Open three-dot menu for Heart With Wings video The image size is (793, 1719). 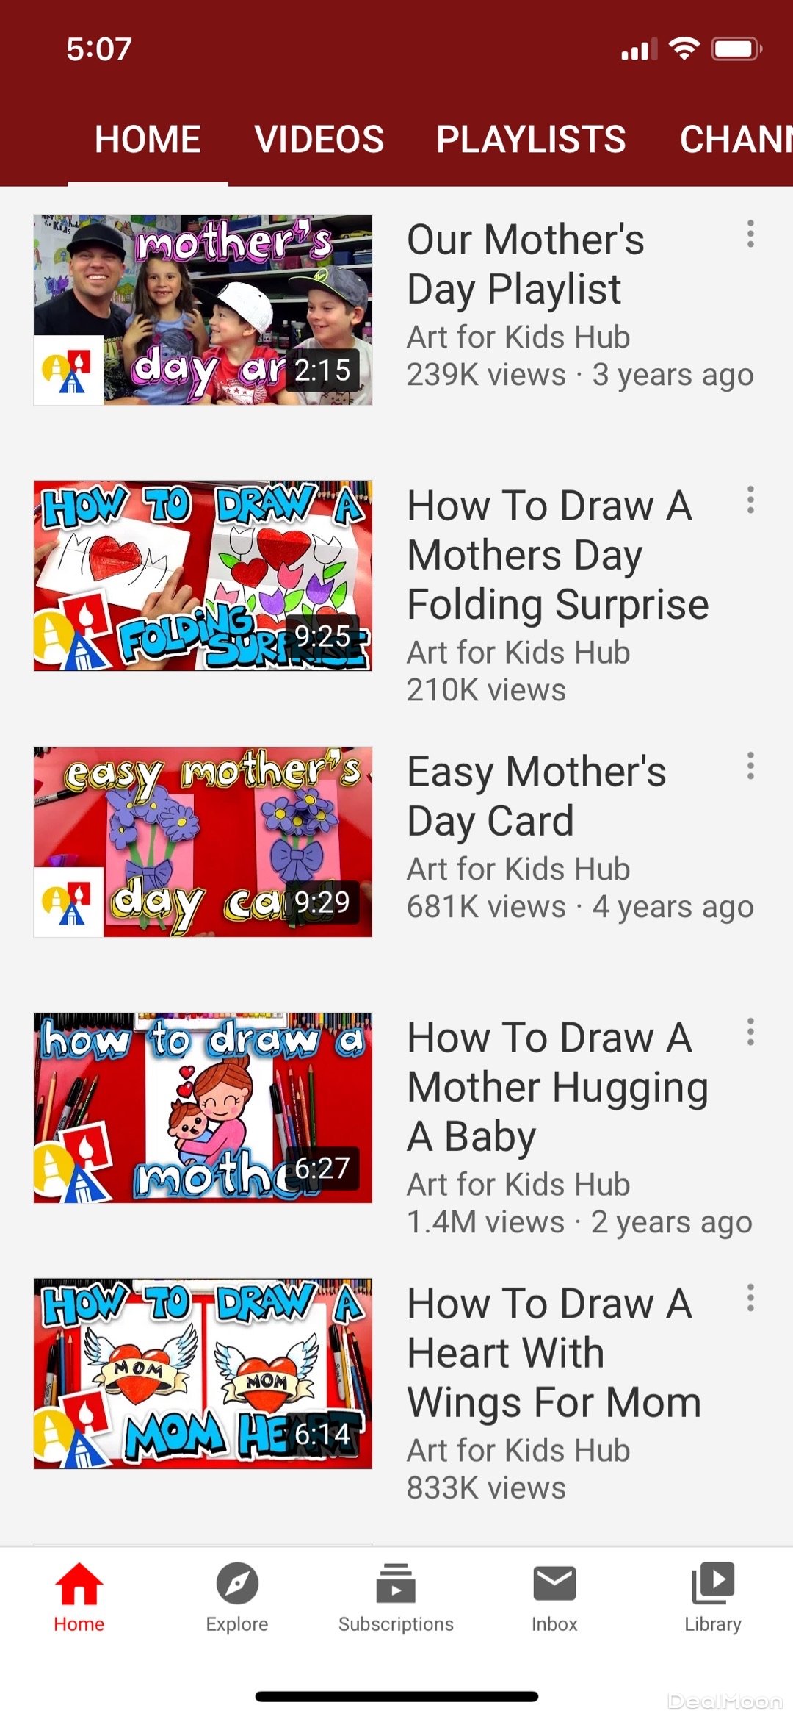coord(750,1298)
